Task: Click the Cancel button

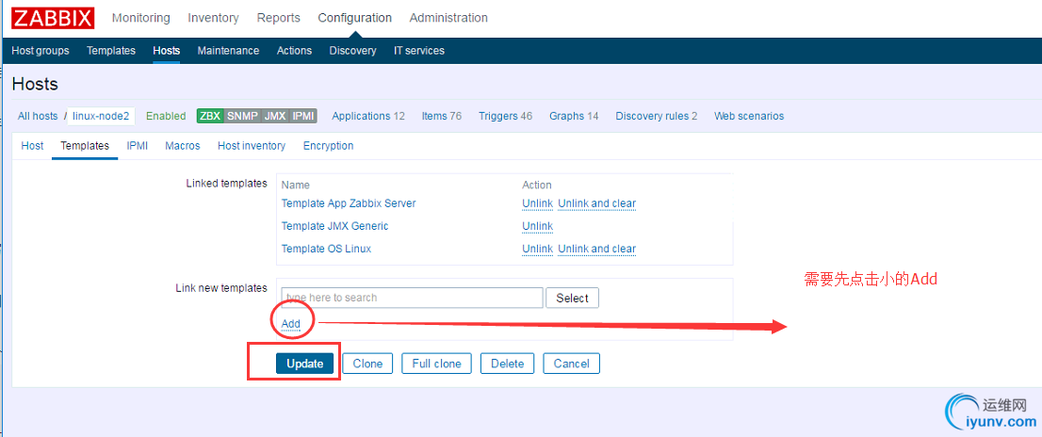Action: [572, 364]
